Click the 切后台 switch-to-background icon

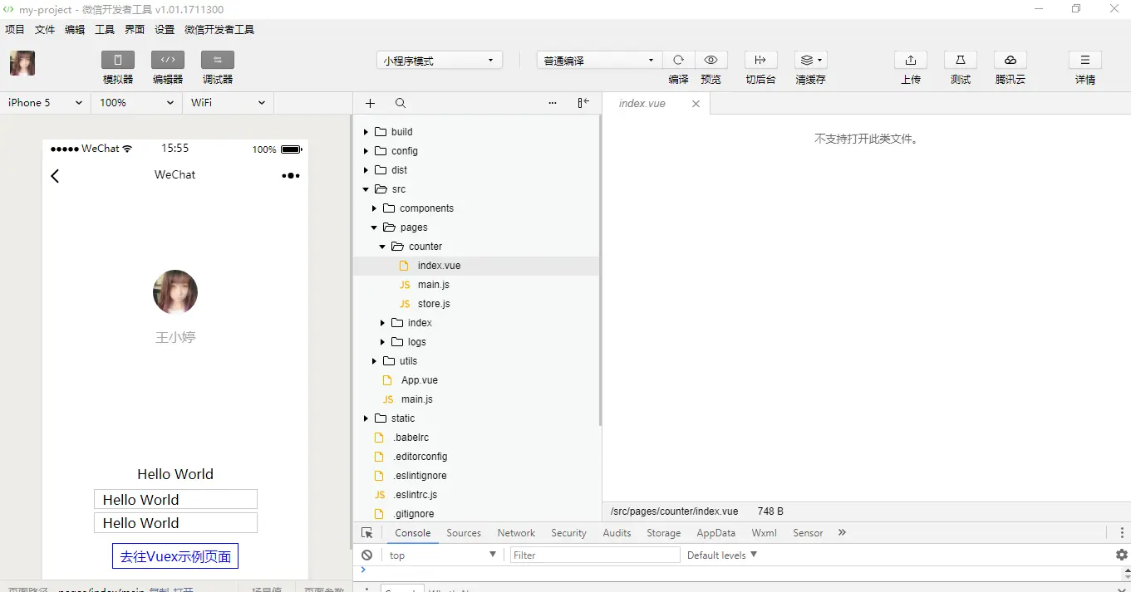pyautogui.click(x=760, y=60)
